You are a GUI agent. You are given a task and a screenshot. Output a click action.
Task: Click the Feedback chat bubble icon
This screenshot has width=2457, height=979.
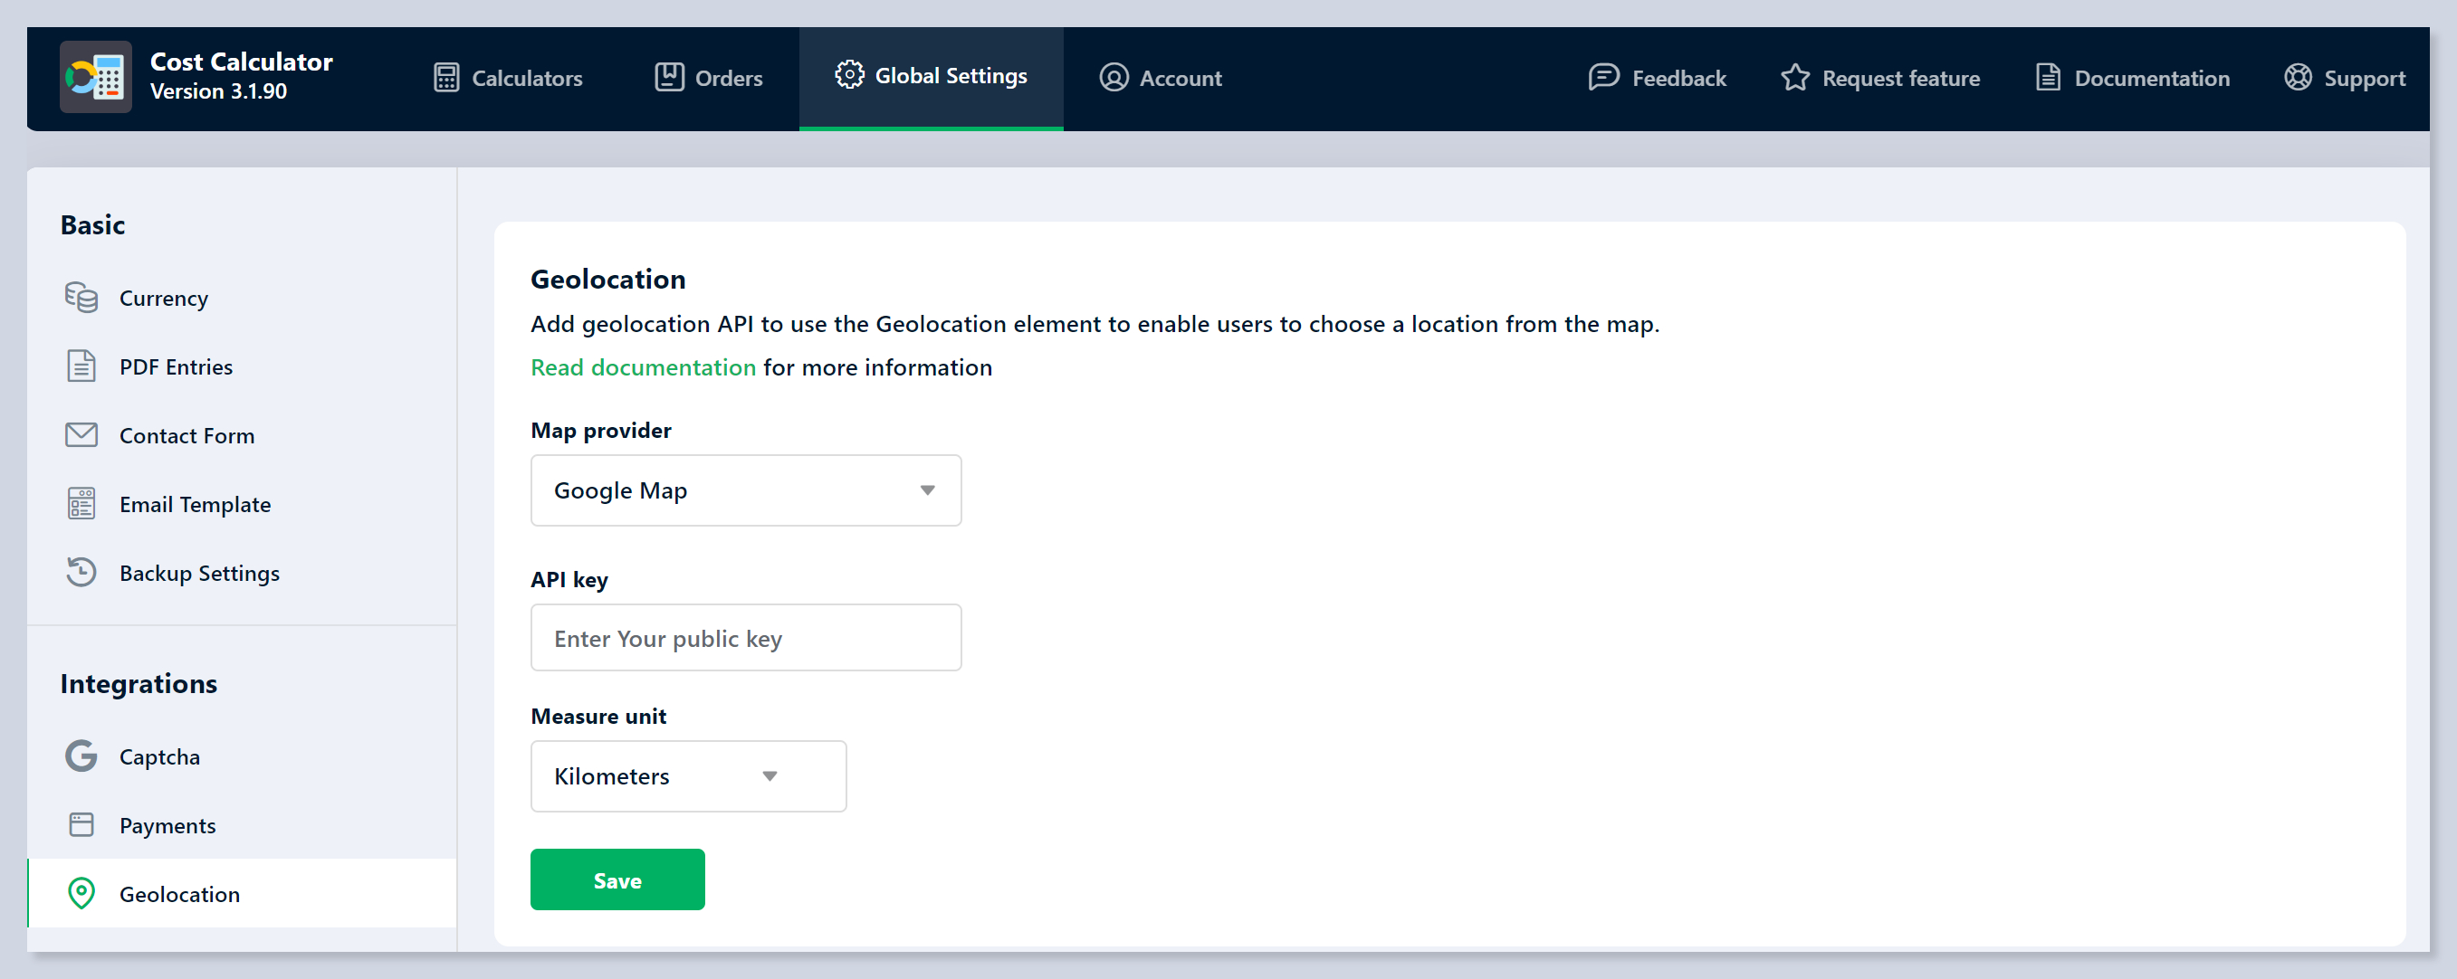point(1603,77)
